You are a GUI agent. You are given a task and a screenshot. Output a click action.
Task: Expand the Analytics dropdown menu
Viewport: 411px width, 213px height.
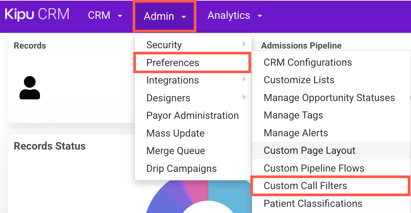(x=234, y=16)
